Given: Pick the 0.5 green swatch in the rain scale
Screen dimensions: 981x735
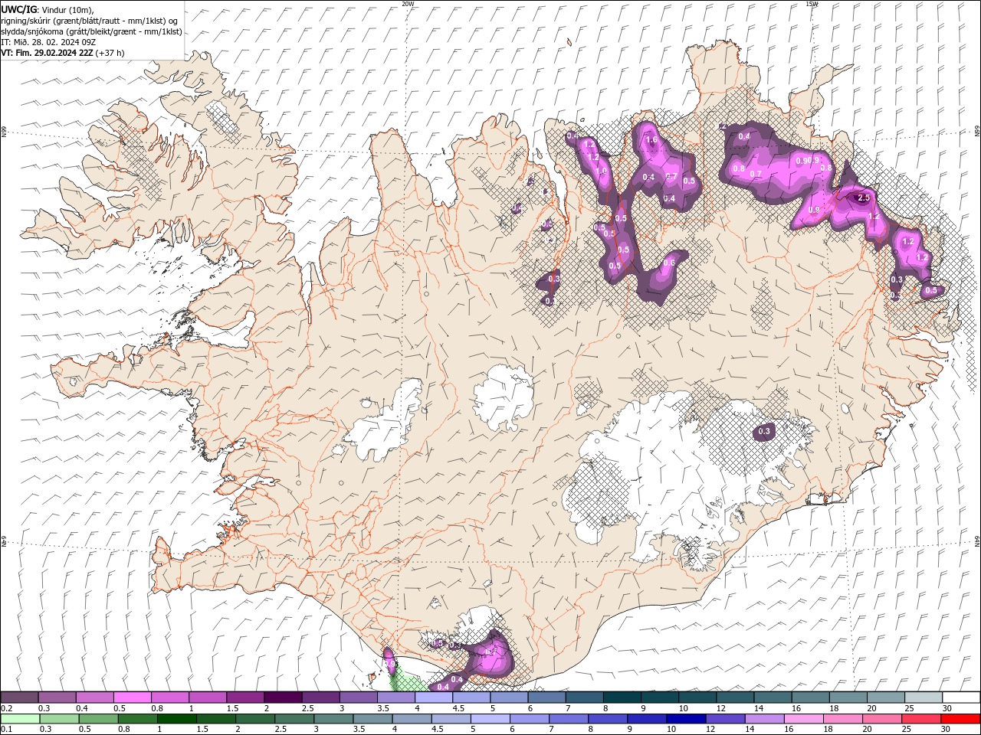Looking at the screenshot, I should 98,719.
